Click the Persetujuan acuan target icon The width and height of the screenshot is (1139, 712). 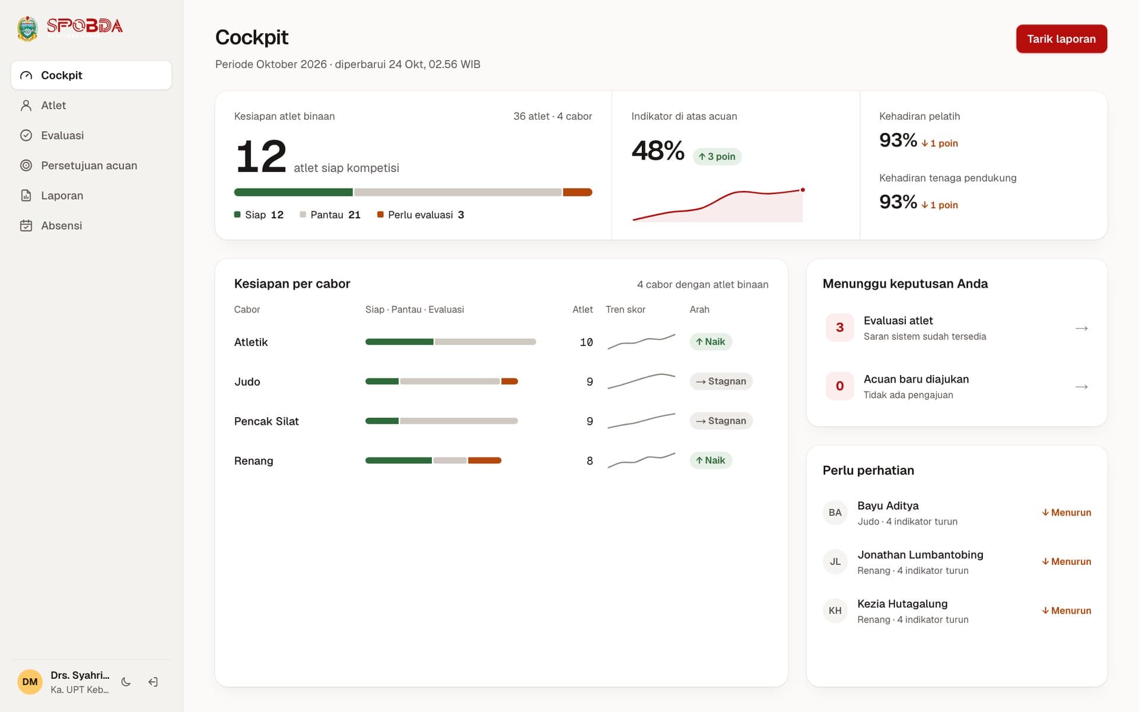[26, 166]
